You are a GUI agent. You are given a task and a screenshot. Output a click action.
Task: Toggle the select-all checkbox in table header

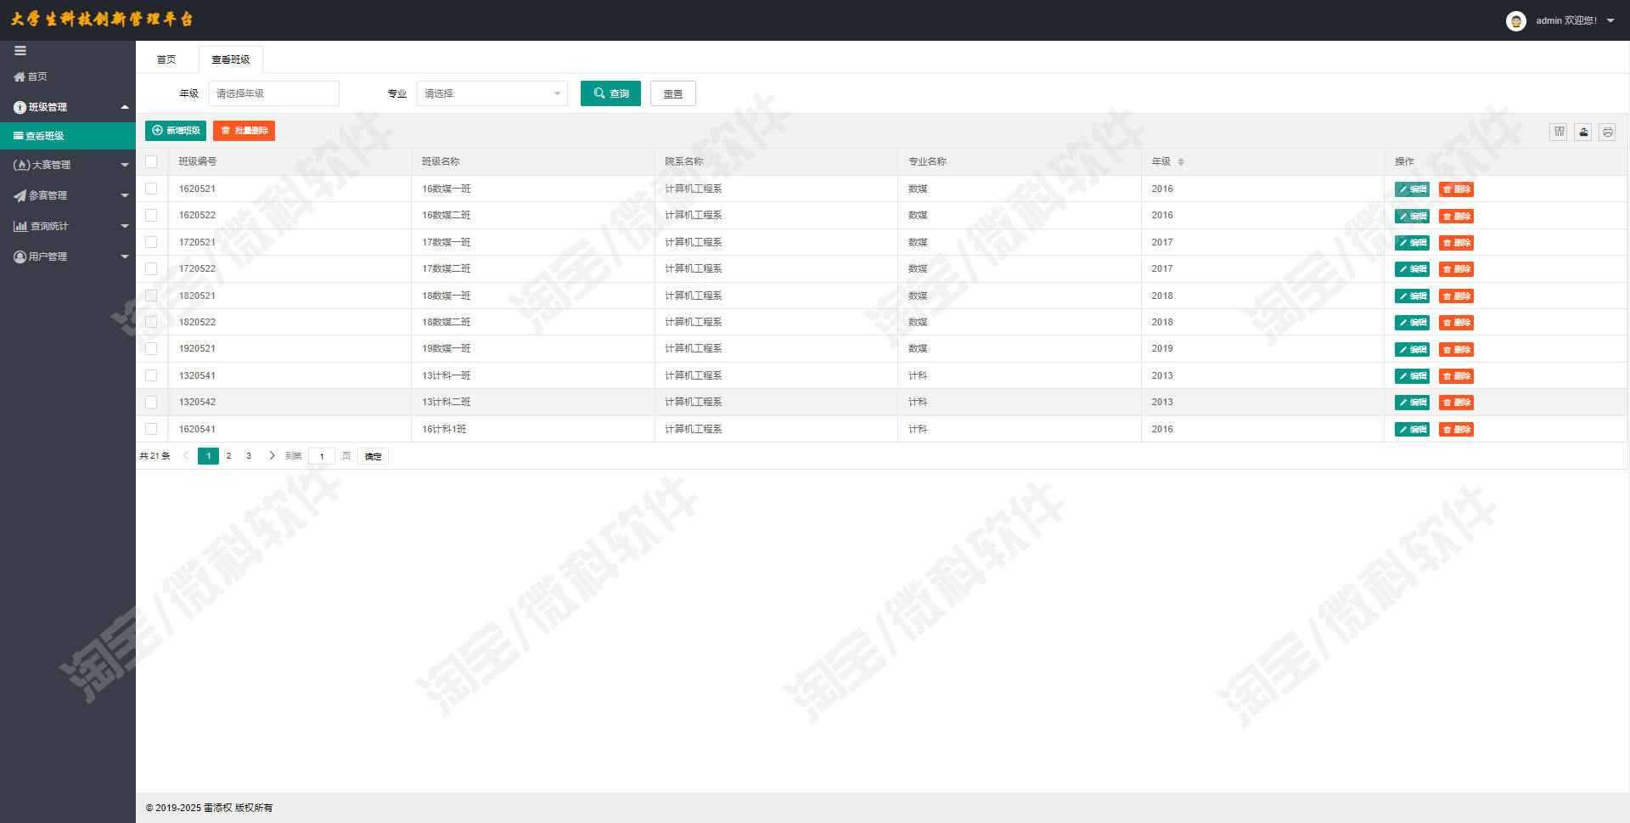[151, 161]
